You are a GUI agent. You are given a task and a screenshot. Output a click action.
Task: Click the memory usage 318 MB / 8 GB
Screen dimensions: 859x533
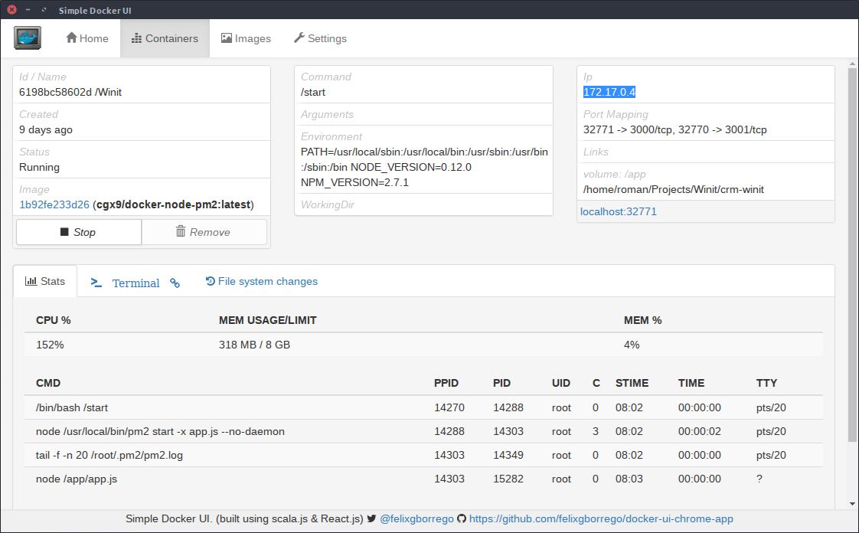coord(255,345)
